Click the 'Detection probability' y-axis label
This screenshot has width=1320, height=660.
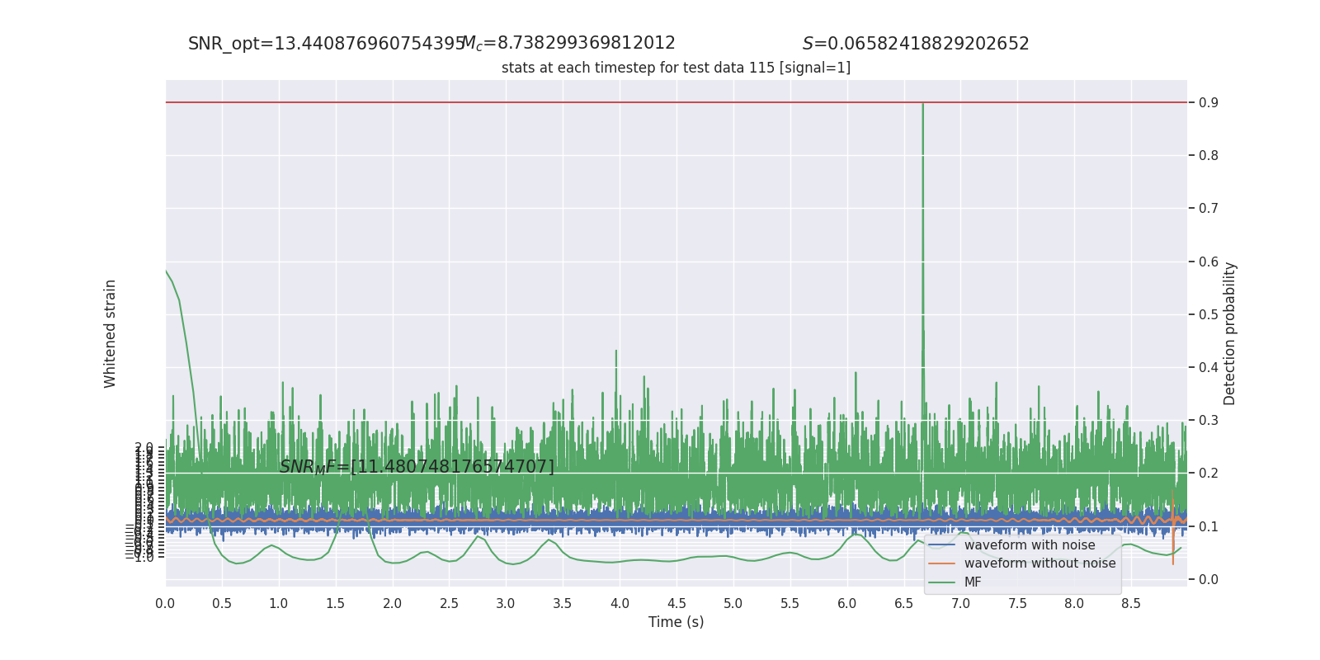[x=1230, y=333]
